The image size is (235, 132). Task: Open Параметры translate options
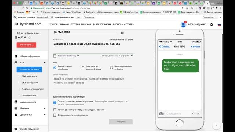210,17
